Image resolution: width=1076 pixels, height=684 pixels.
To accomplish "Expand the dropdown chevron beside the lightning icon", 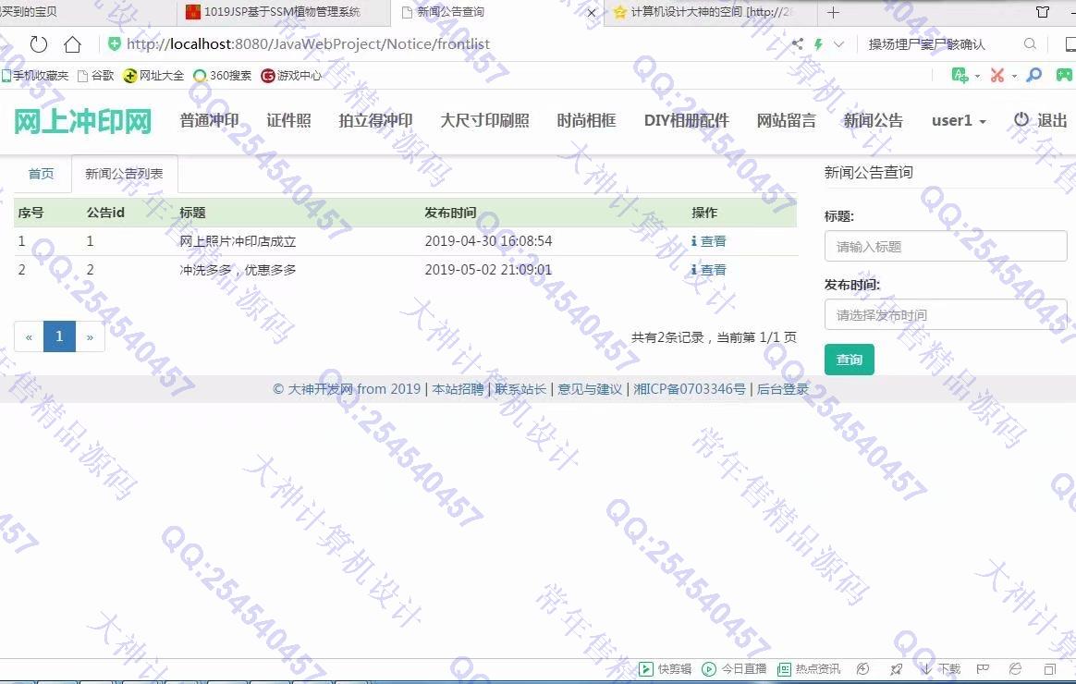I will pyautogui.click(x=838, y=44).
